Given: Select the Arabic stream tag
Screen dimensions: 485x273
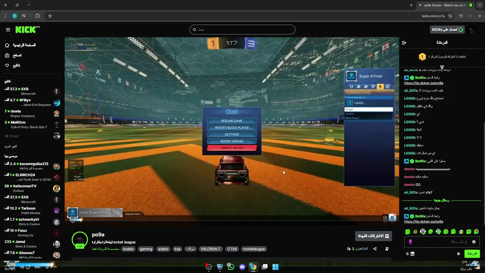Looking at the screenshot, I should pyautogui.click(x=128, y=249).
